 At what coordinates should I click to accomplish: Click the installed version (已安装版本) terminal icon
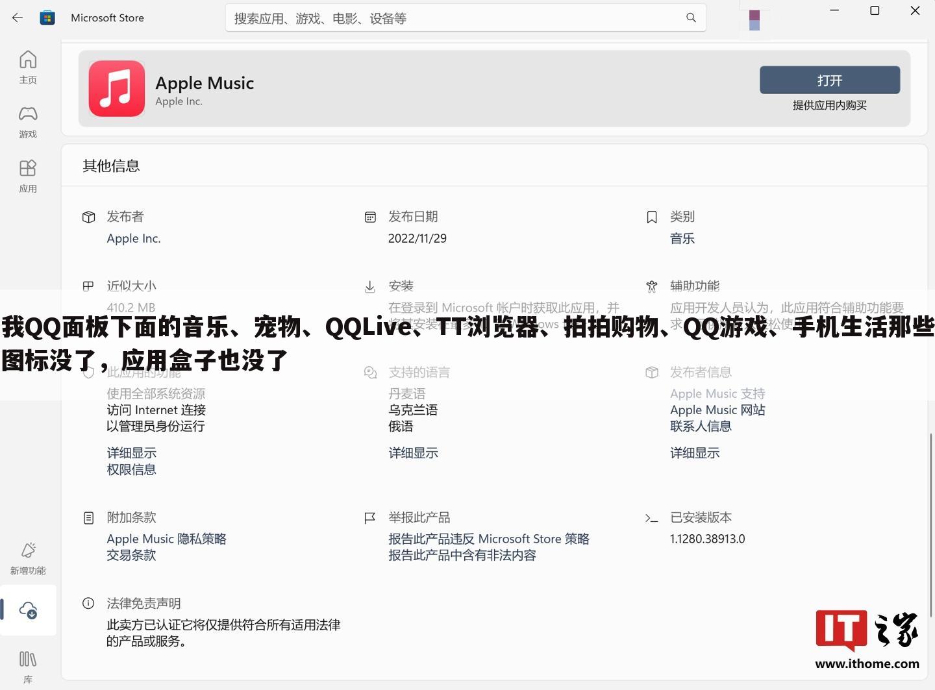click(652, 518)
